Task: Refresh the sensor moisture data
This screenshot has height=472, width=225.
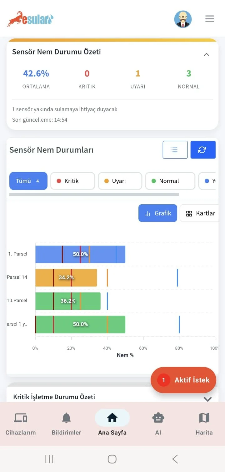Action: tap(203, 150)
